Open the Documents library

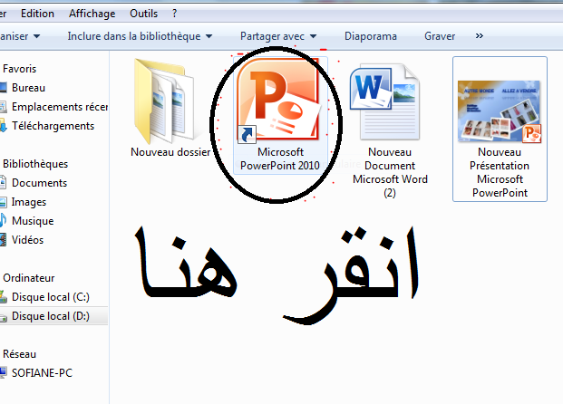[x=39, y=183]
